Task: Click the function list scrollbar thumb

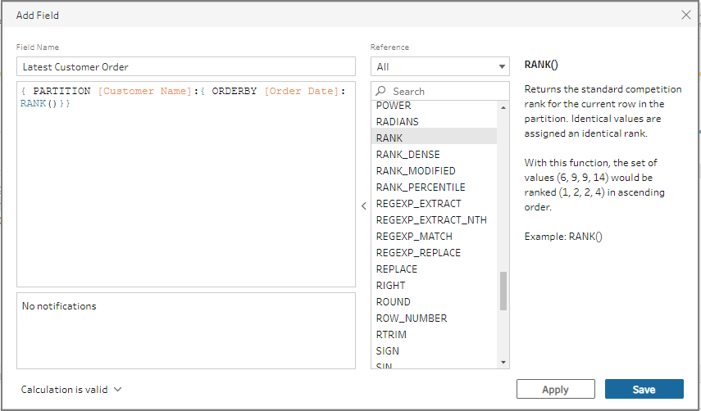Action: point(503,291)
